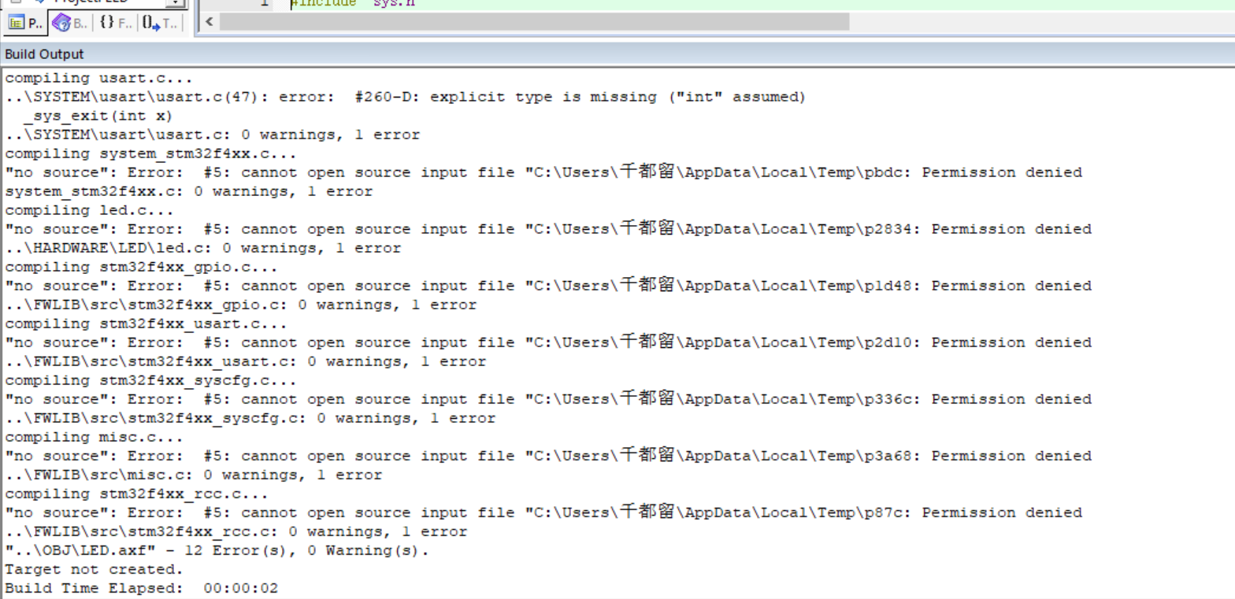Click the Temp\p2834 Permission denied error line
Viewport: 1235px width, 599px height.
coord(548,229)
